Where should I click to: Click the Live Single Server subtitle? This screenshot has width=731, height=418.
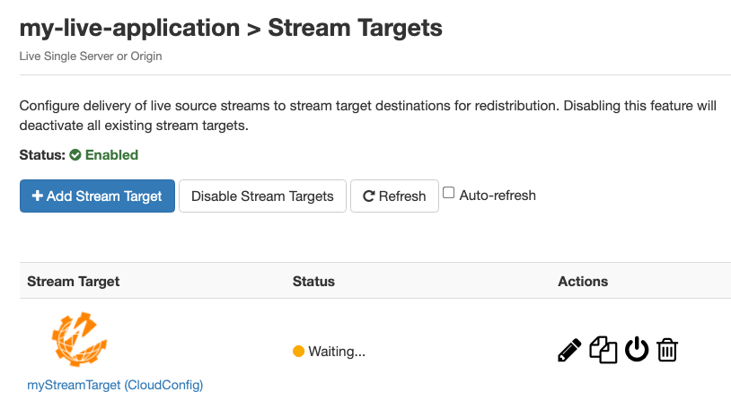coord(90,56)
